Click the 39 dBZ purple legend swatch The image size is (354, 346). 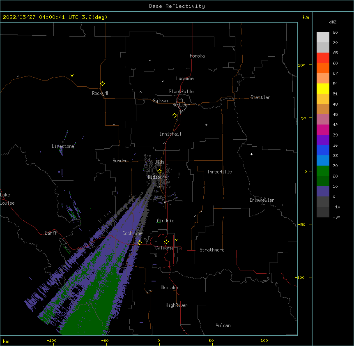click(x=323, y=140)
